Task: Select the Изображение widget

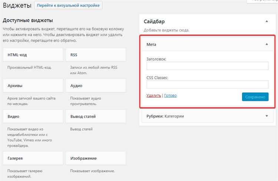Action: point(96,158)
